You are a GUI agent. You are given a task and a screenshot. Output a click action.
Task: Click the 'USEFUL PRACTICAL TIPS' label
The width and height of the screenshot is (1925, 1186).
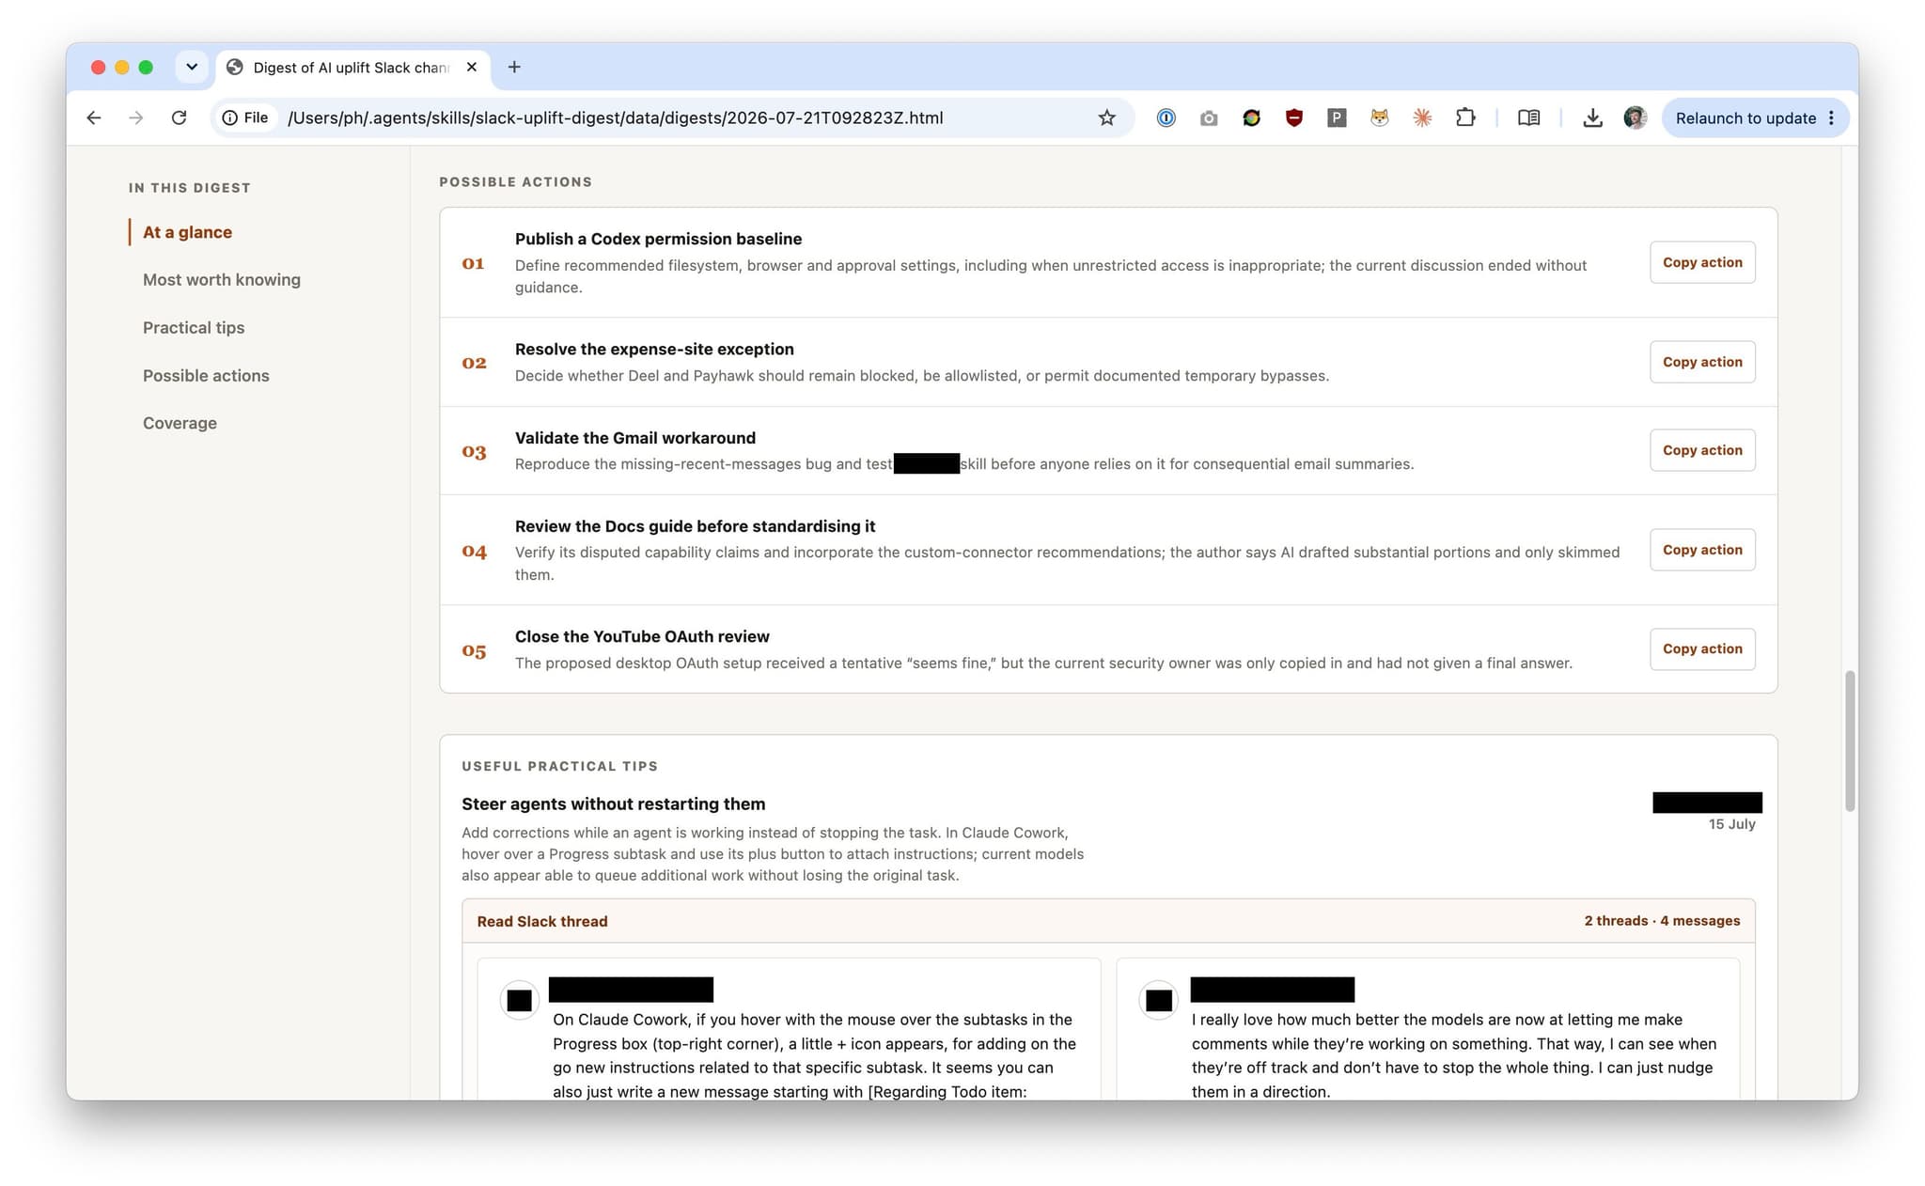tap(559, 766)
